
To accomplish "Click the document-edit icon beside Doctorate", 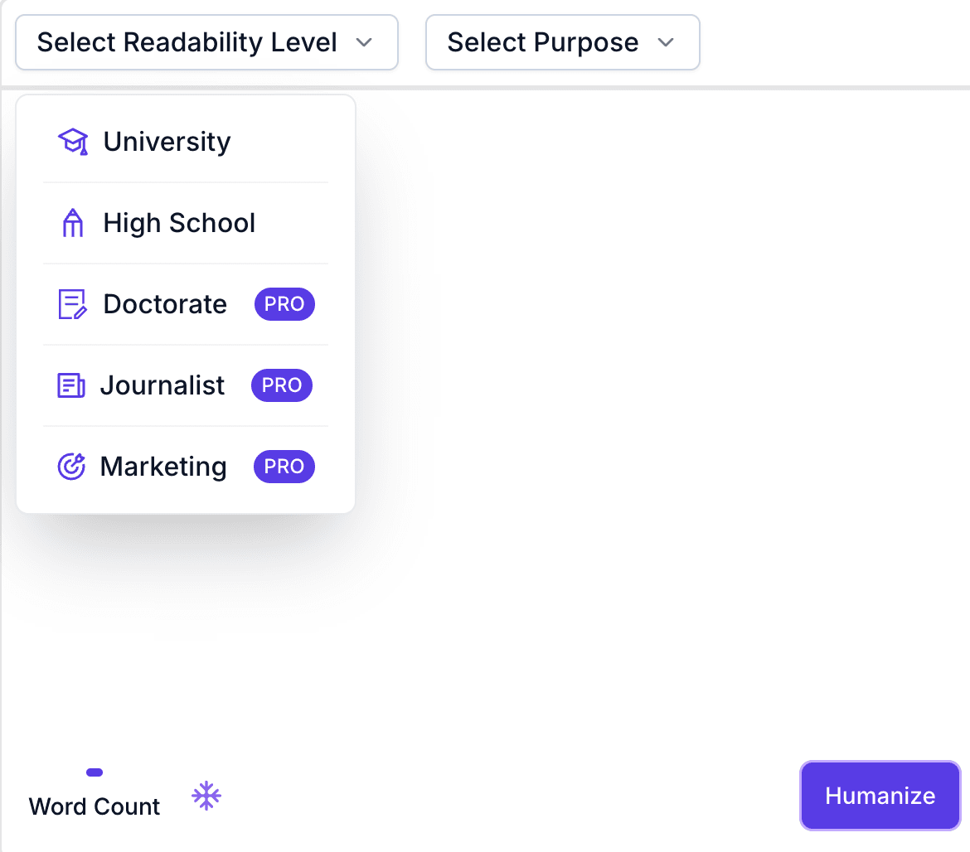I will click(71, 303).
